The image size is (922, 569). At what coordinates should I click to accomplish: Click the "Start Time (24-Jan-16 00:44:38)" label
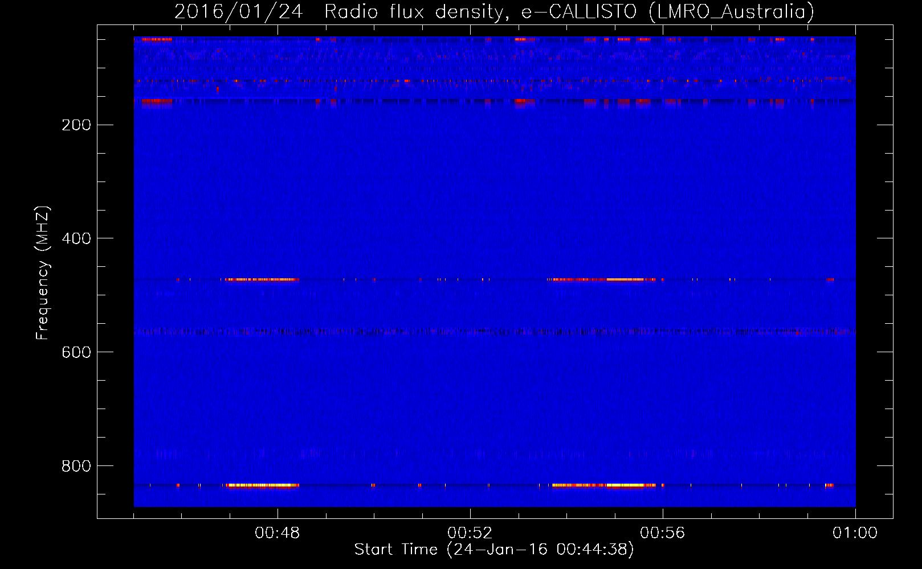click(494, 550)
